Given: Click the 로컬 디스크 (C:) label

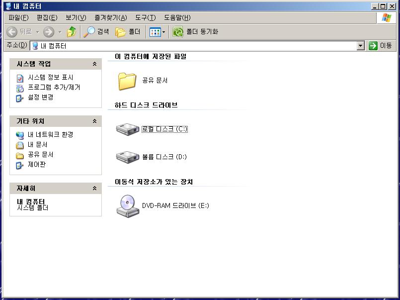Looking at the screenshot, I should click(x=164, y=129).
